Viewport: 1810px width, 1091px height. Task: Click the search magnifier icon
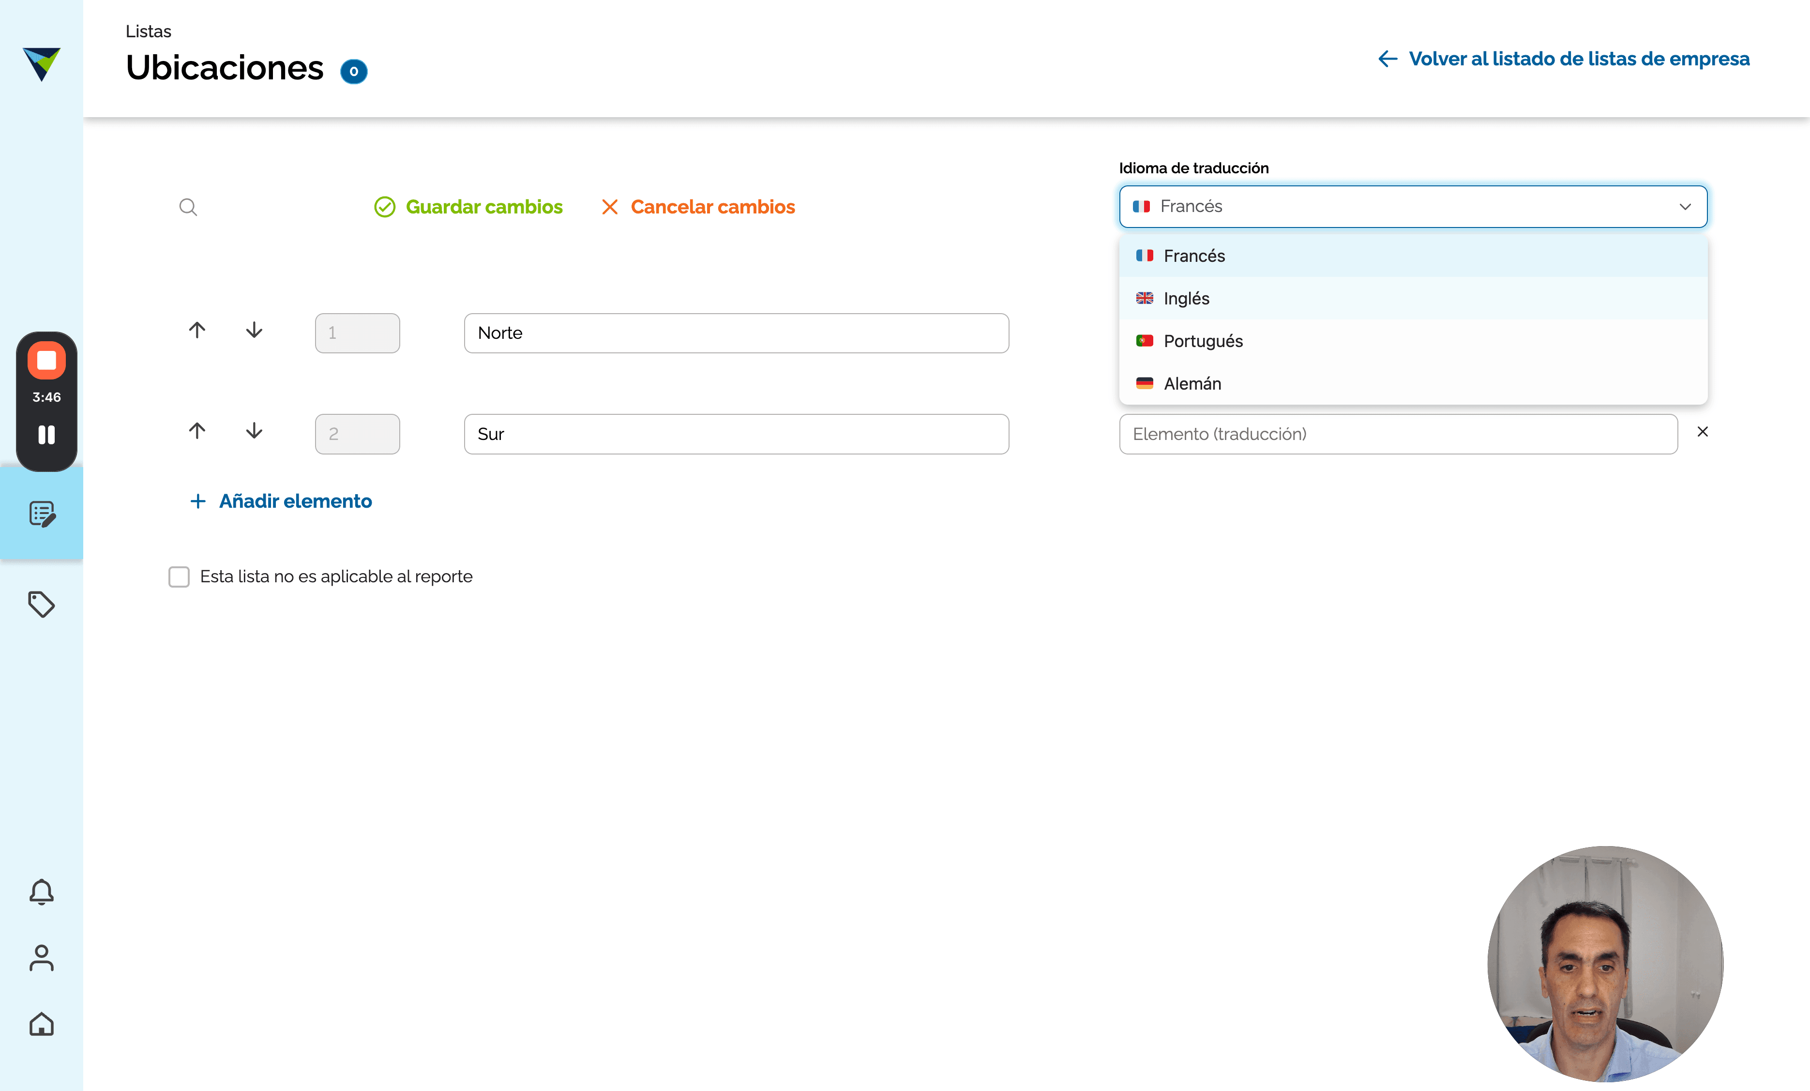(x=188, y=207)
